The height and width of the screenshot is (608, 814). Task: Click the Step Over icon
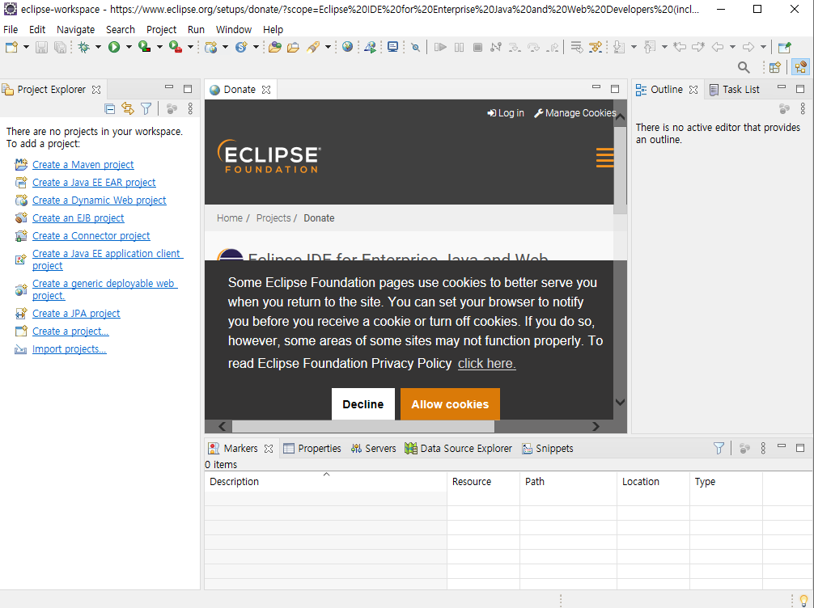[533, 47]
